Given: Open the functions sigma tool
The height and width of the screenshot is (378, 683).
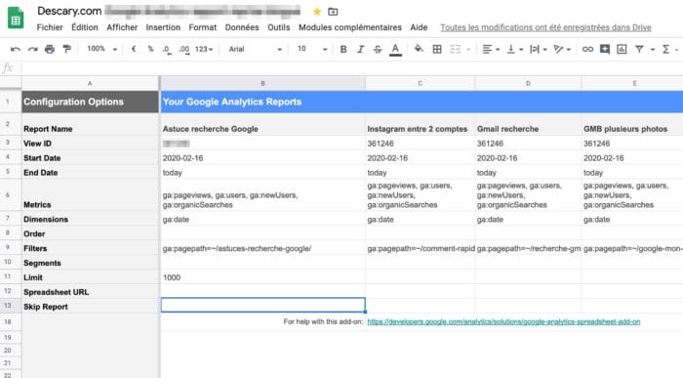Looking at the screenshot, I should point(665,49).
